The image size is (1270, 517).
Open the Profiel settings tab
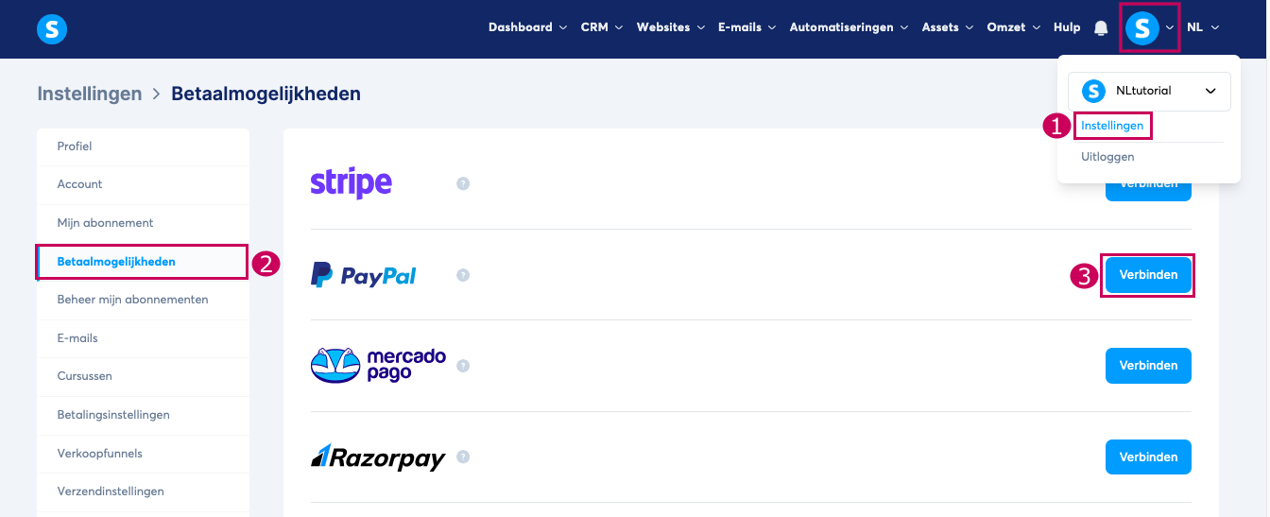click(143, 146)
